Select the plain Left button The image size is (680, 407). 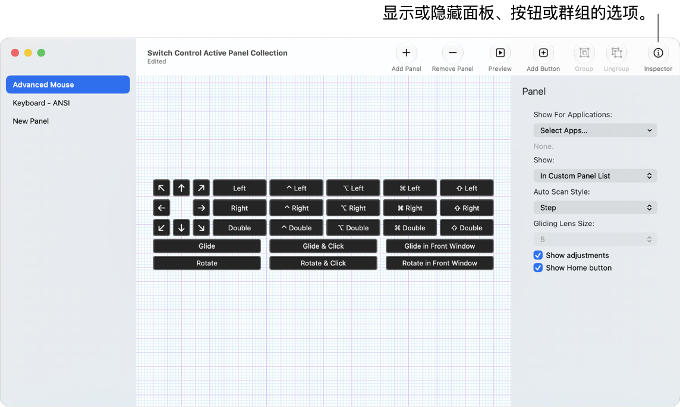click(240, 188)
